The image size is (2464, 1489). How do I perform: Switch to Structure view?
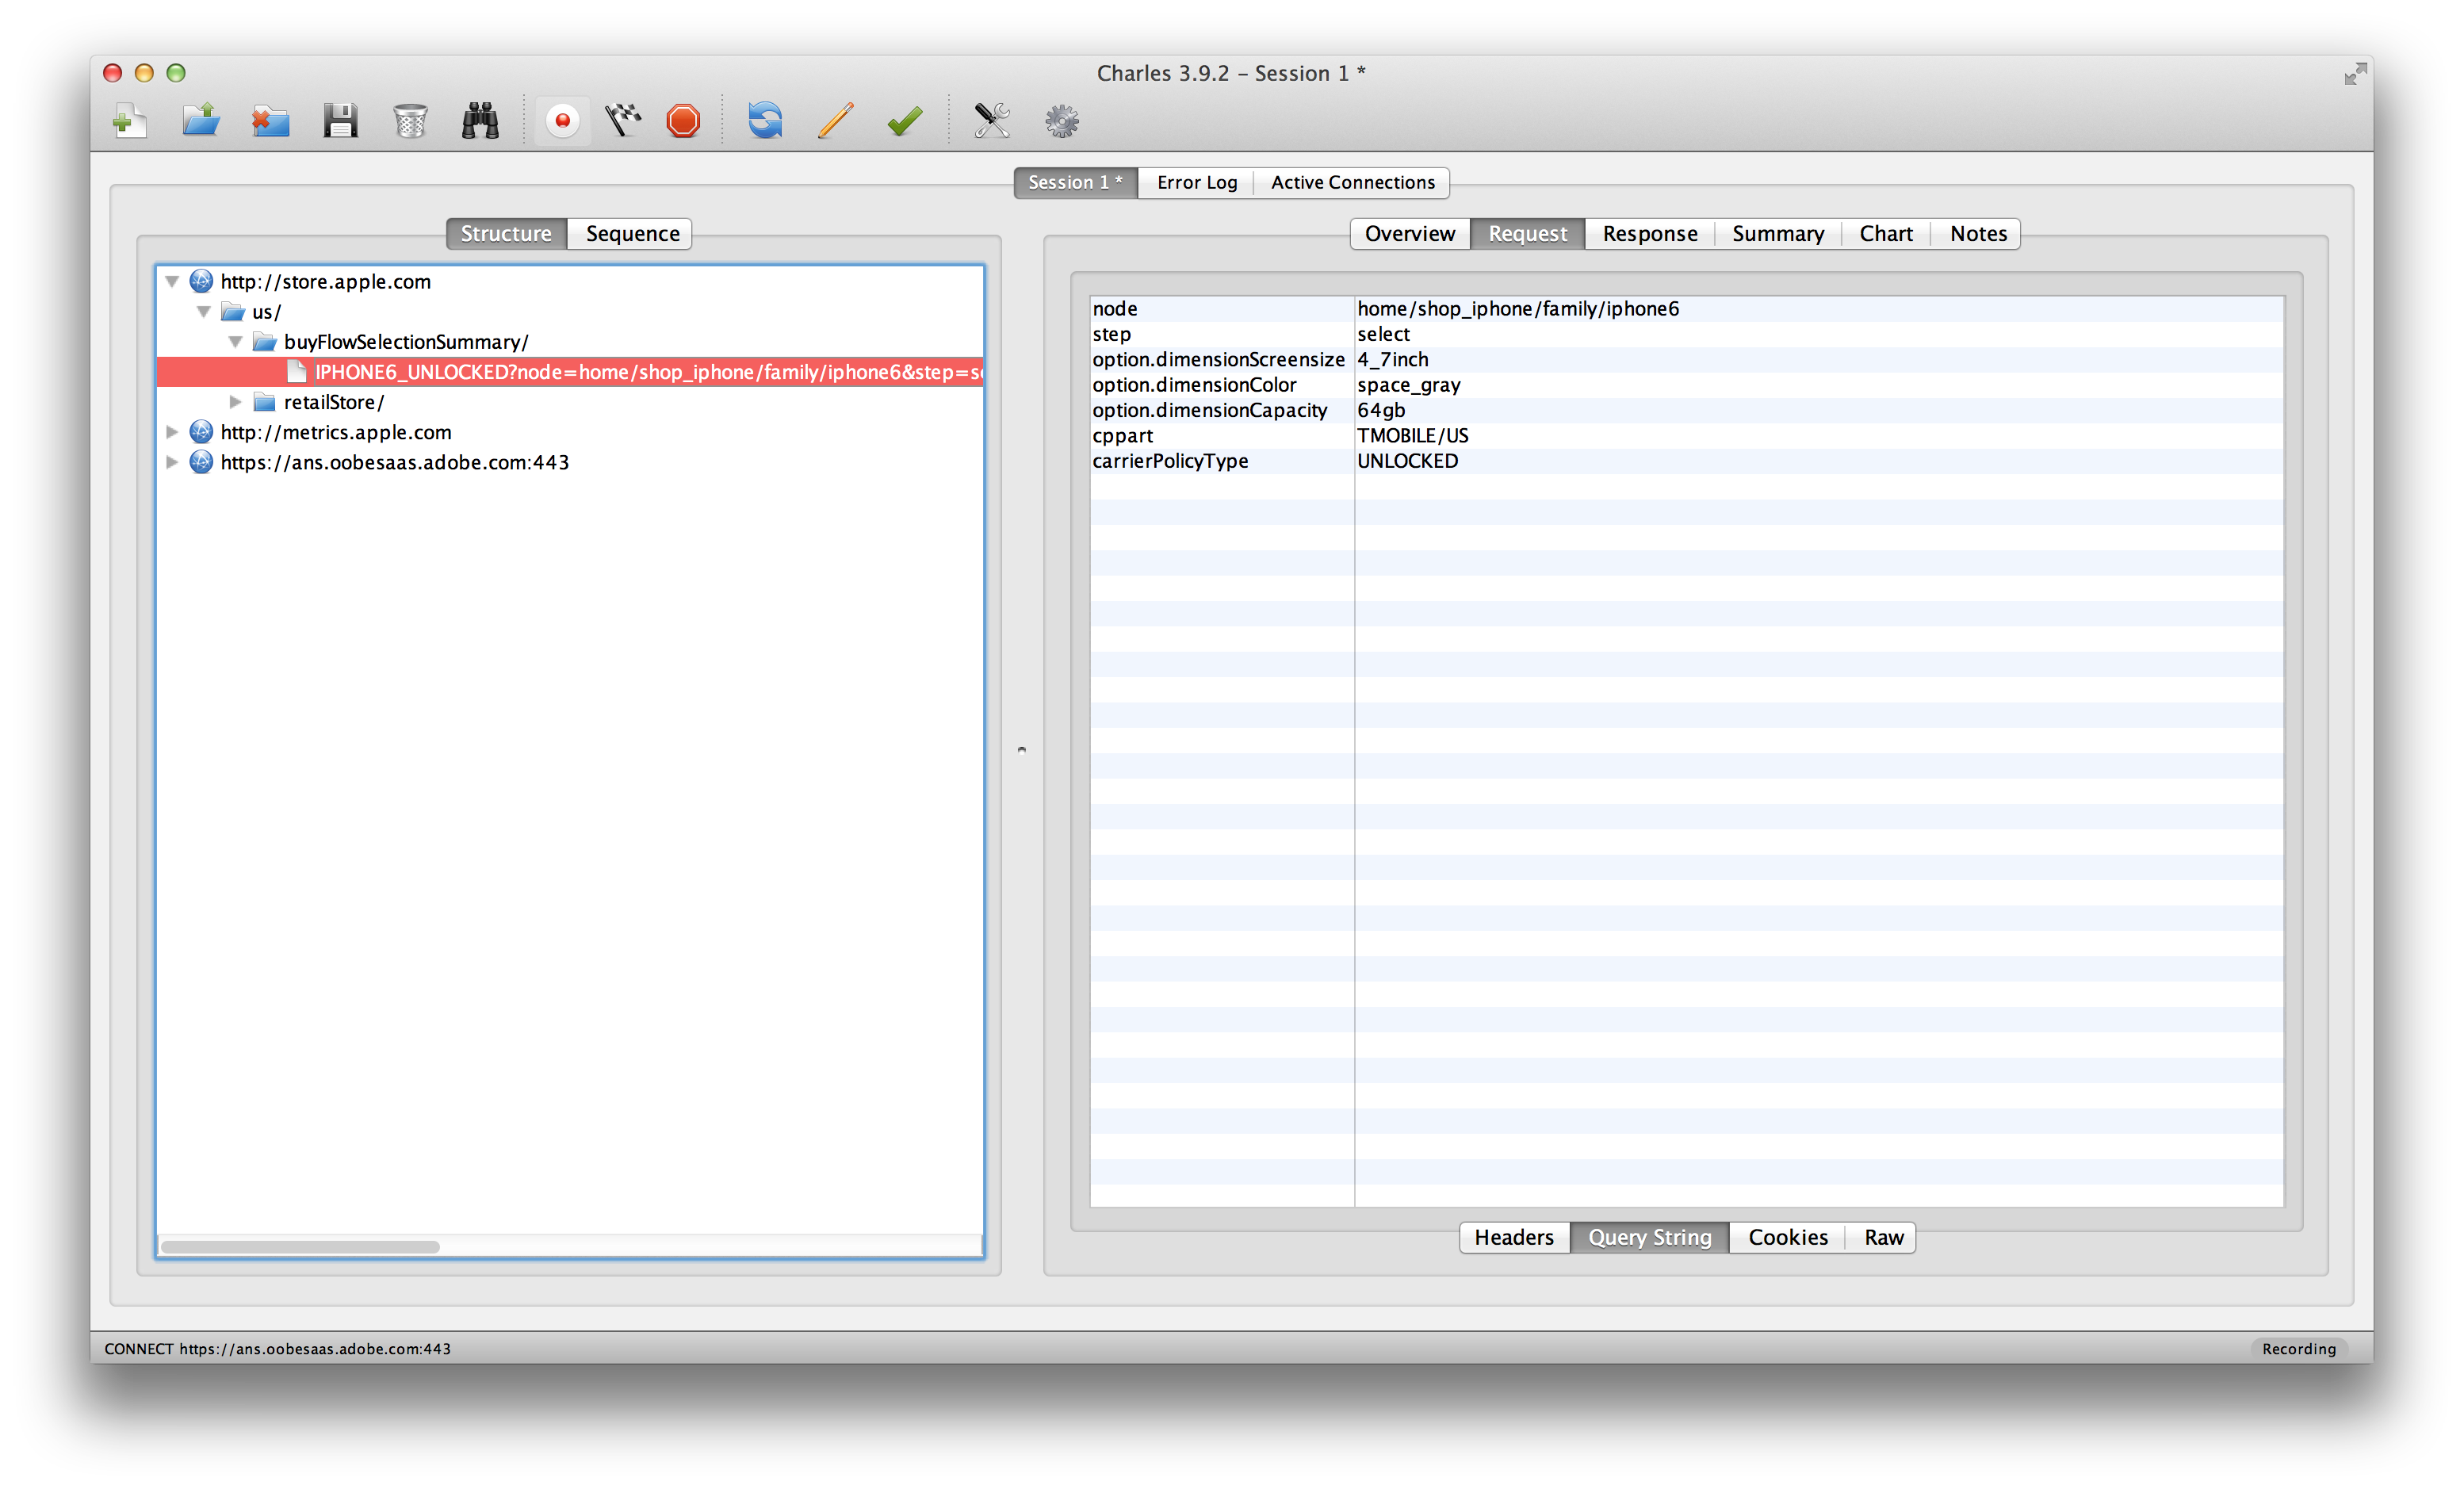coord(506,233)
